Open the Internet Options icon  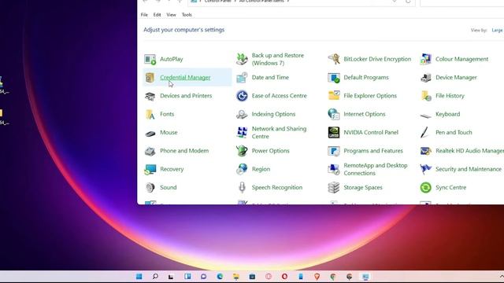pyautogui.click(x=334, y=114)
